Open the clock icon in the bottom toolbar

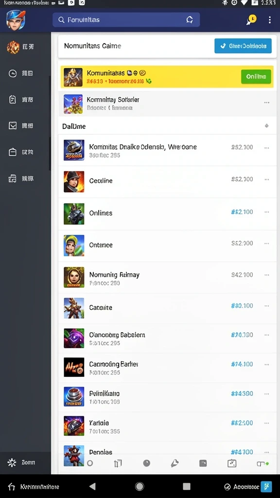click(x=146, y=463)
